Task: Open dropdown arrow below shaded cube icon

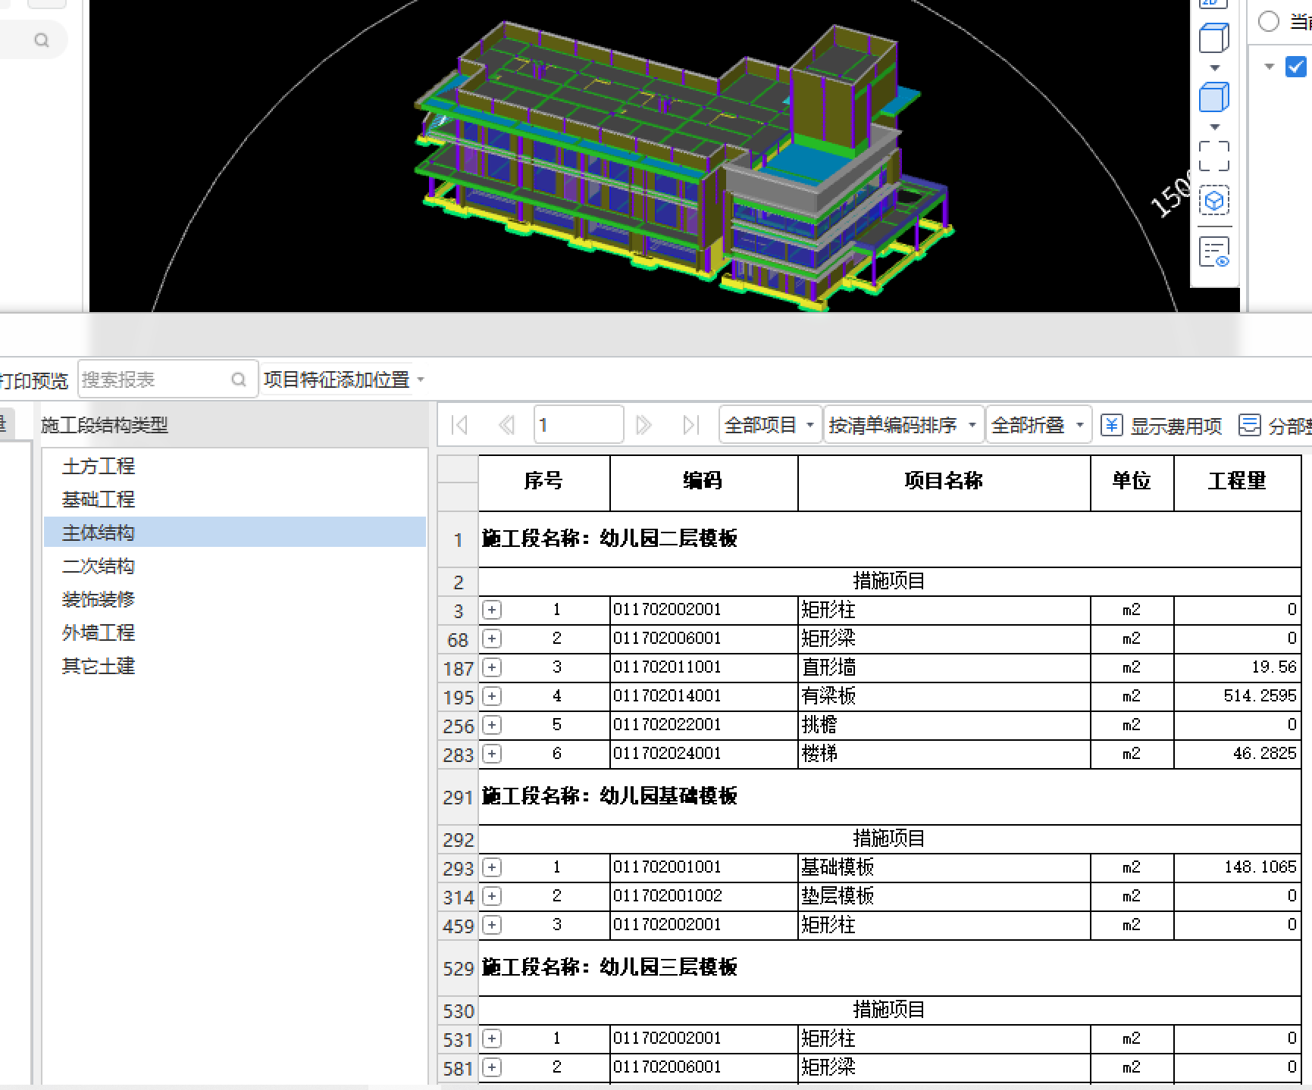Action: coord(1215,127)
